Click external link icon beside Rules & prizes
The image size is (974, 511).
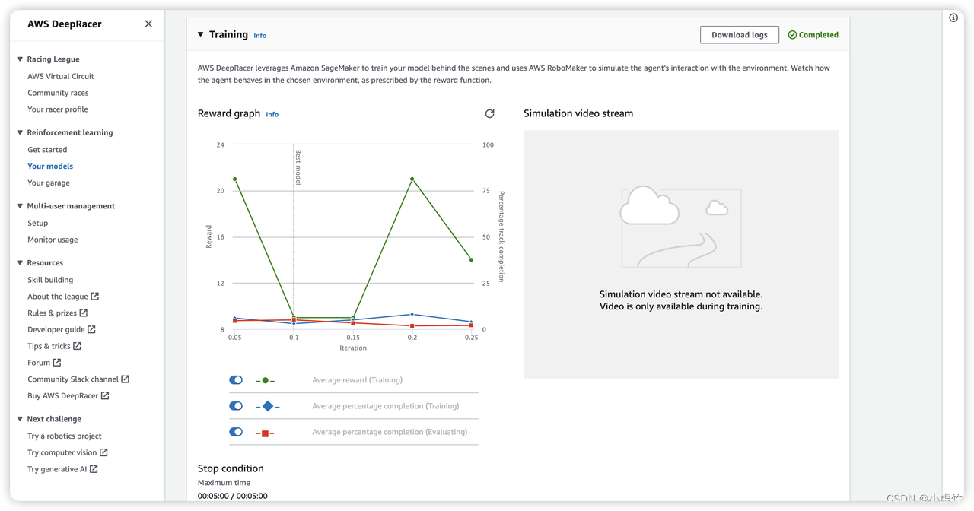84,313
